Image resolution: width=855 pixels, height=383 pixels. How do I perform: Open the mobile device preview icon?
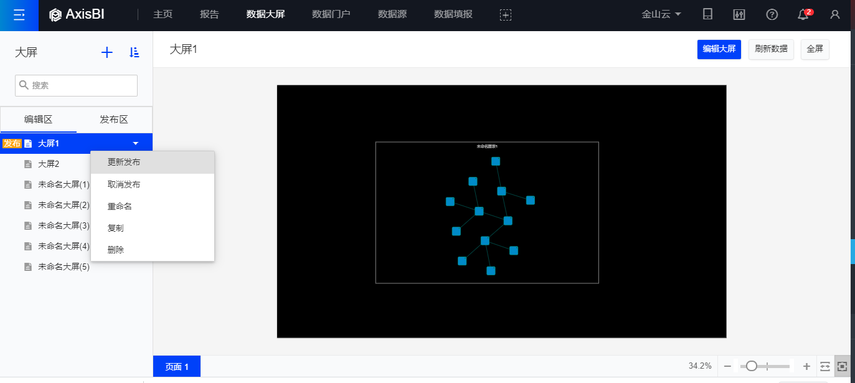coord(707,14)
